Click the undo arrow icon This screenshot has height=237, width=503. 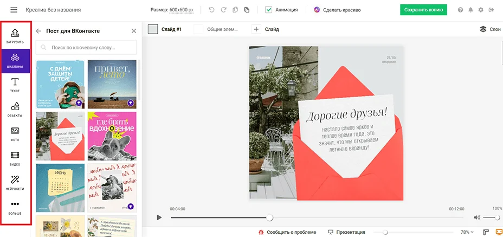(211, 10)
